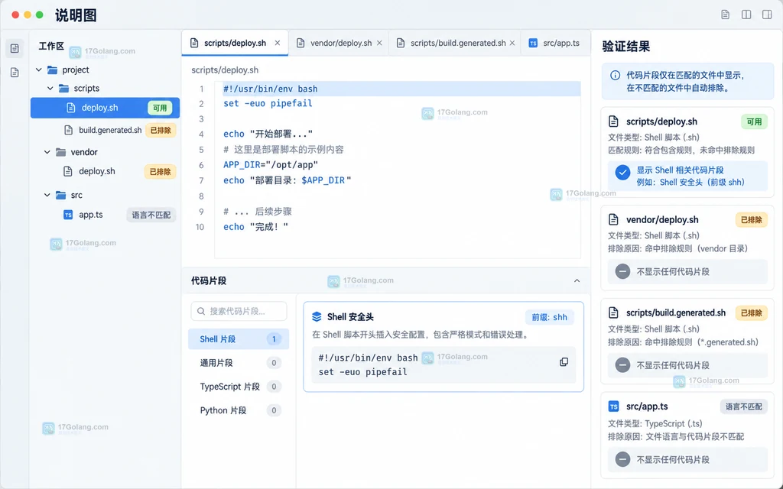Select deploy.sh under the vendor folder
The width and height of the screenshot is (783, 489).
click(x=105, y=172)
